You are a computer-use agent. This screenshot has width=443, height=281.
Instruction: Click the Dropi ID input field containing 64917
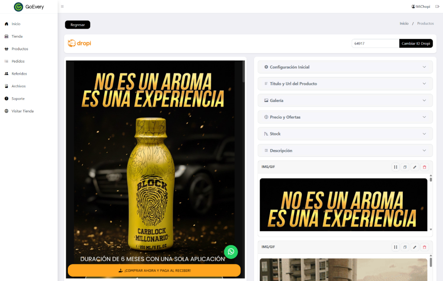tap(375, 44)
